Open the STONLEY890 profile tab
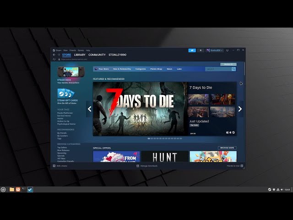 [x=118, y=55]
